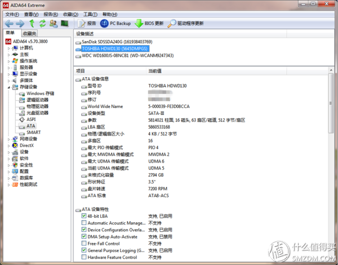Open the 报告 report tool
Screen dimensions: 338x265
87,23
